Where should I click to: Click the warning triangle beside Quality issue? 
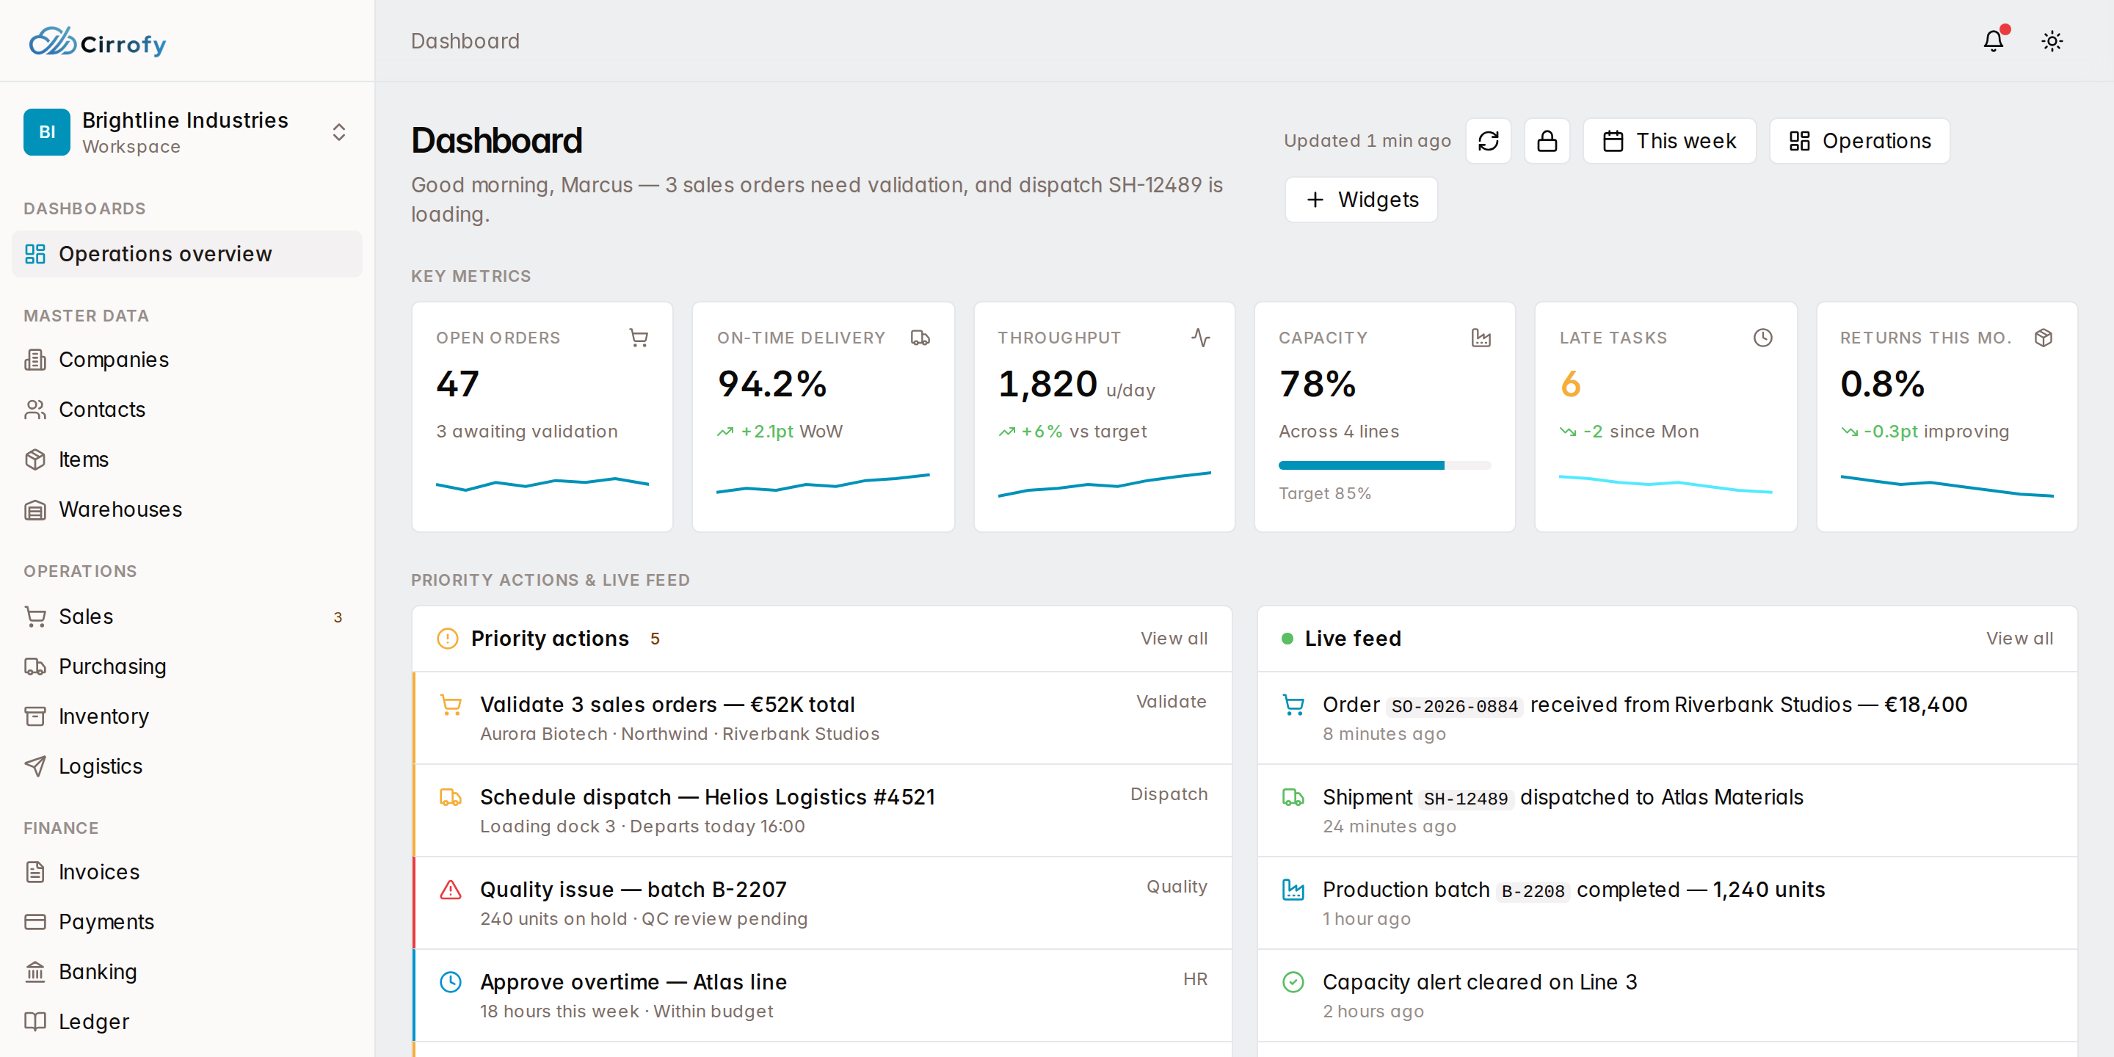(451, 890)
